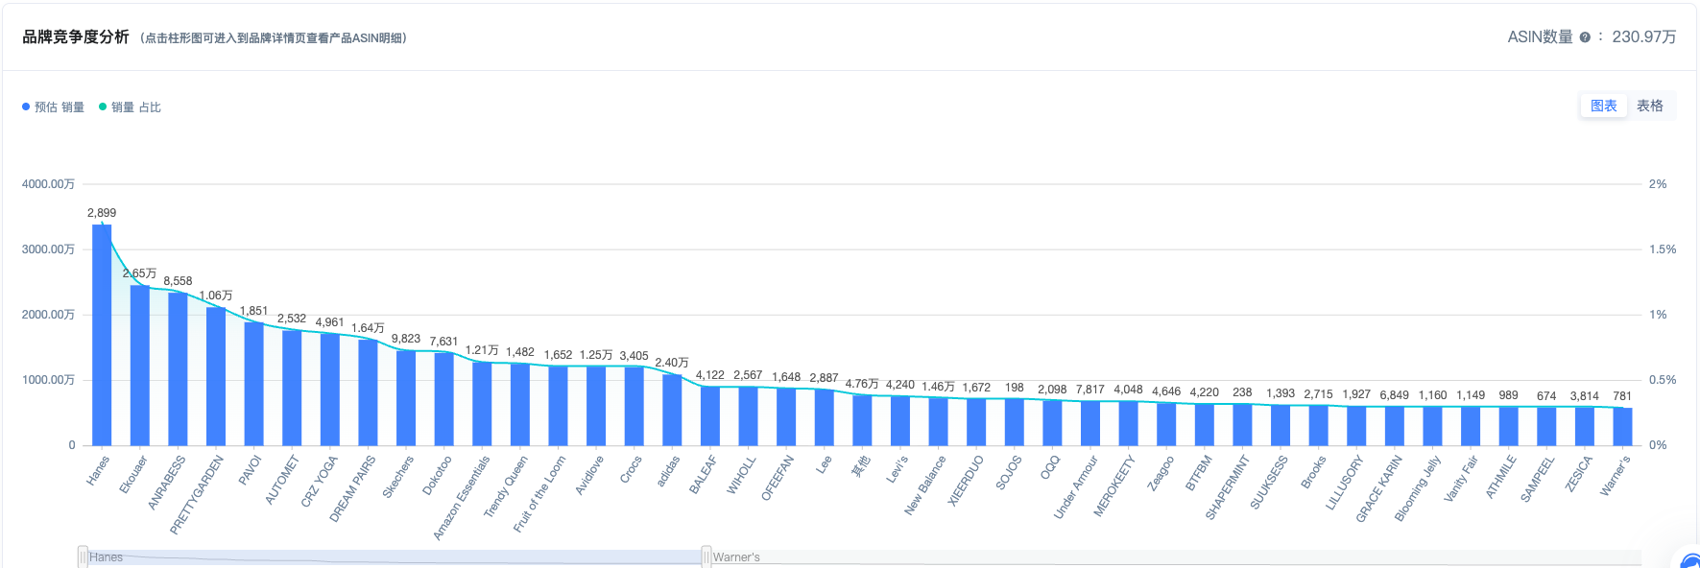
Task: Select the ANRABESS bar in the chart
Action: [x=178, y=368]
